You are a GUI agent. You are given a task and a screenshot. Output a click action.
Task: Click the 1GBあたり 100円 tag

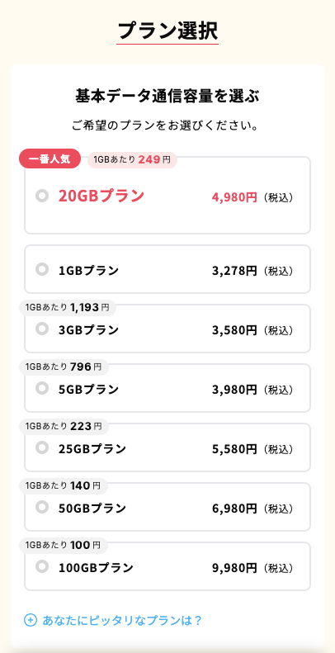pos(64,545)
